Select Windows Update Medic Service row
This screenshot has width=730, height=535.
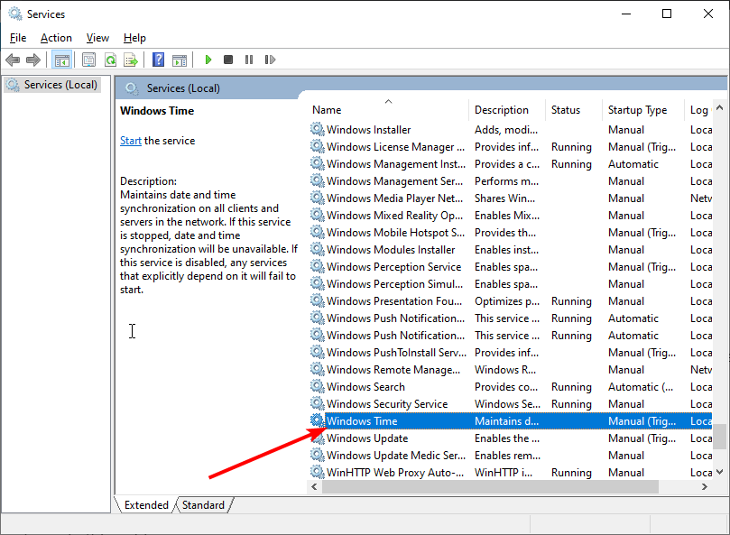[511, 456]
